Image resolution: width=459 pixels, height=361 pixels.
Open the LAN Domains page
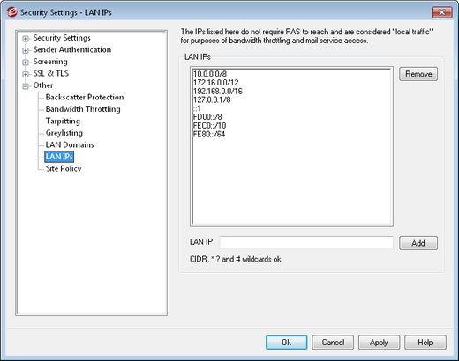point(70,144)
